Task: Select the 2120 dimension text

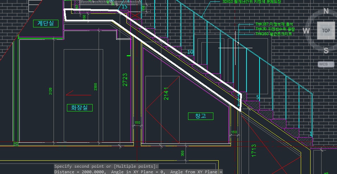Action: coord(51,91)
